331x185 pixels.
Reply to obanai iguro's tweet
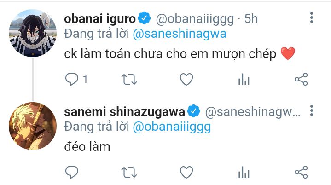point(72,80)
